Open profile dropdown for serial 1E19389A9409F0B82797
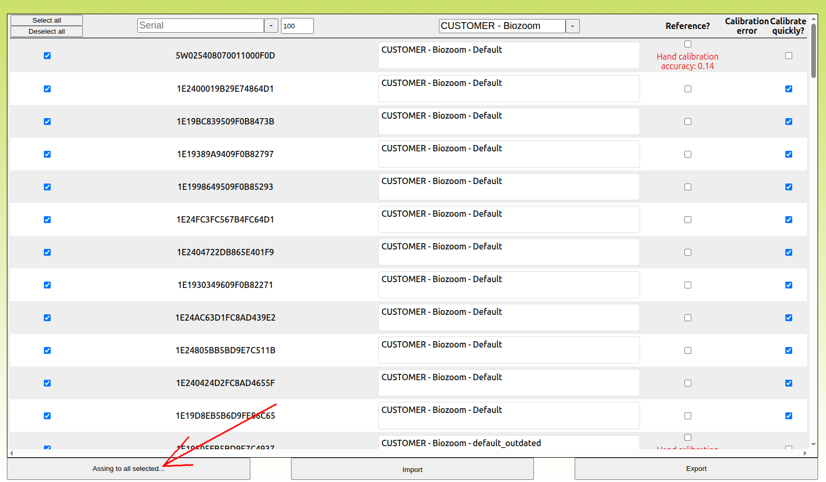The height and width of the screenshot is (482, 826). point(509,154)
